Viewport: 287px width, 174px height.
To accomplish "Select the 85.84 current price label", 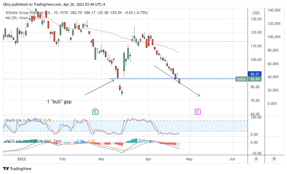I will pyautogui.click(x=255, y=79).
